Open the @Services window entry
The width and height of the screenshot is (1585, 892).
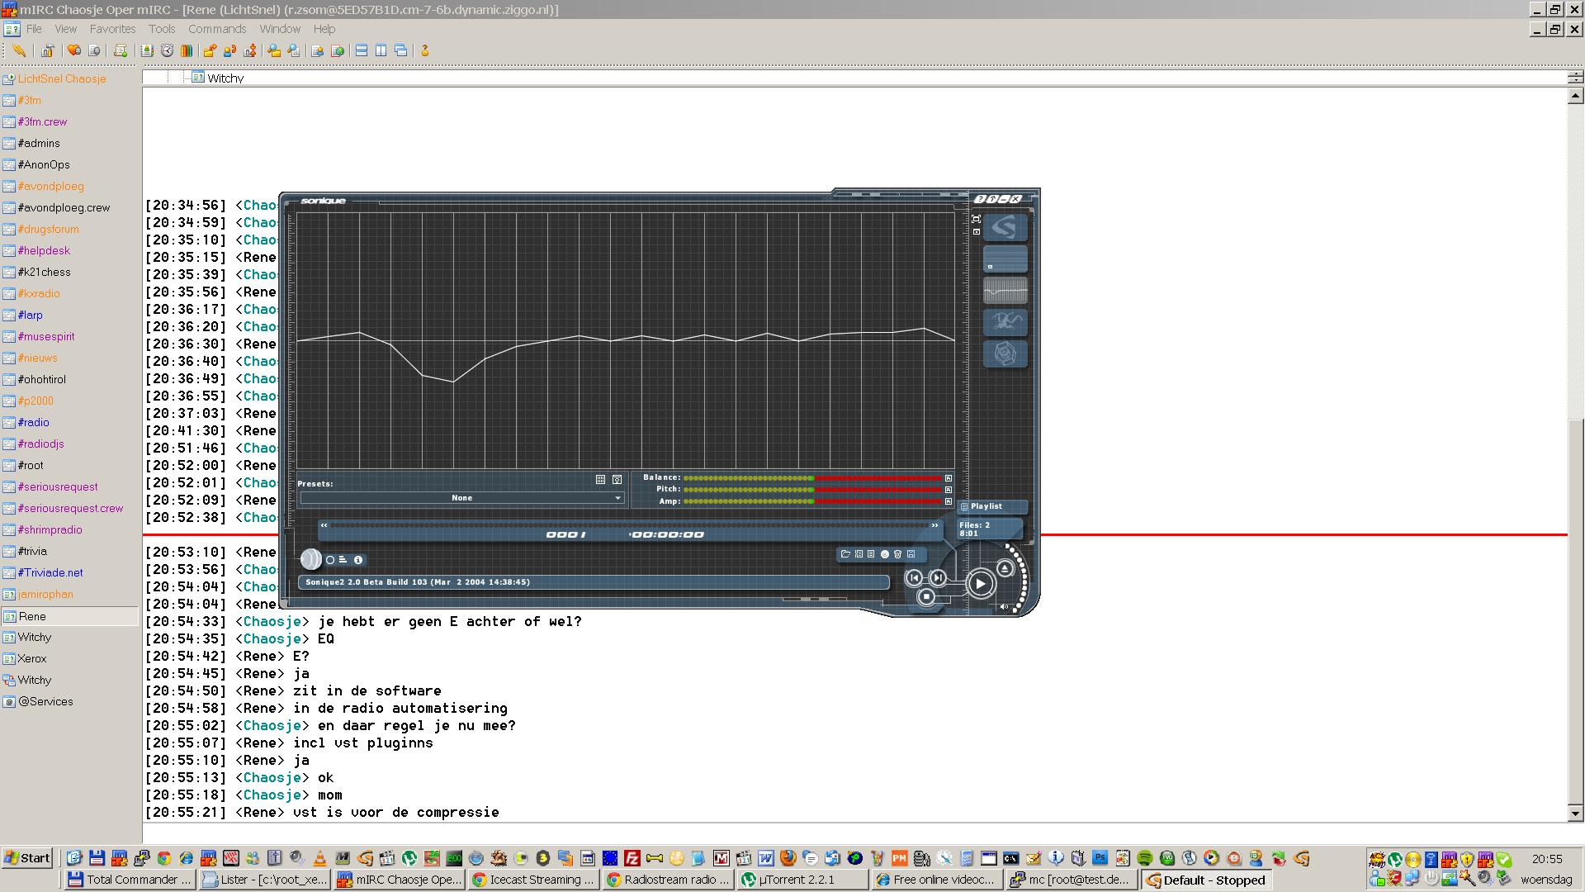(45, 701)
